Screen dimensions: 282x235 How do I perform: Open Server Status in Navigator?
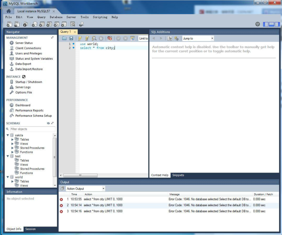24,43
